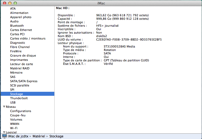View SATA/SATA Express details
This screenshot has width=202, height=139.
(24, 81)
